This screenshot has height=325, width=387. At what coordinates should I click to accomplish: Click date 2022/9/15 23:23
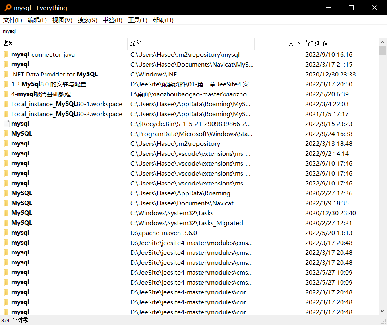pyautogui.click(x=329, y=124)
